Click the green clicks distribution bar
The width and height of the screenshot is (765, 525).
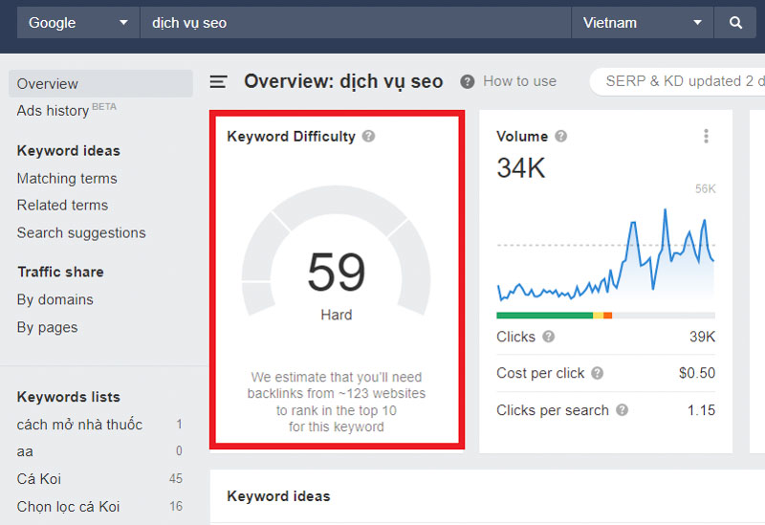(x=544, y=315)
